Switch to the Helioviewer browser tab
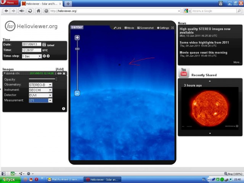Viewport: 244px width, 183px height. coord(42,4)
